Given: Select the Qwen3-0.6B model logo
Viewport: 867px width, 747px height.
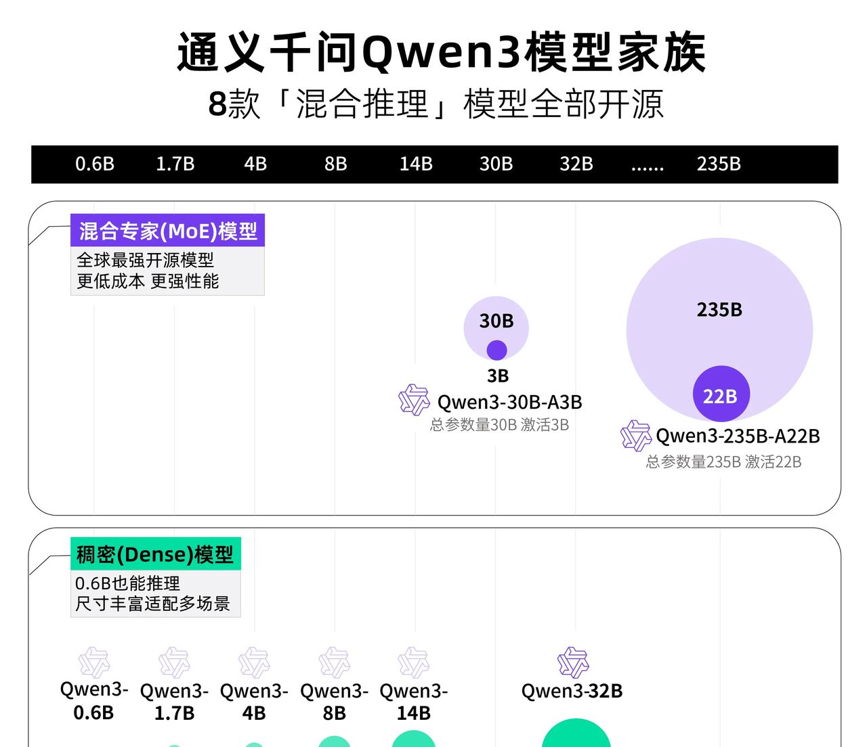Looking at the screenshot, I should coord(95,664).
